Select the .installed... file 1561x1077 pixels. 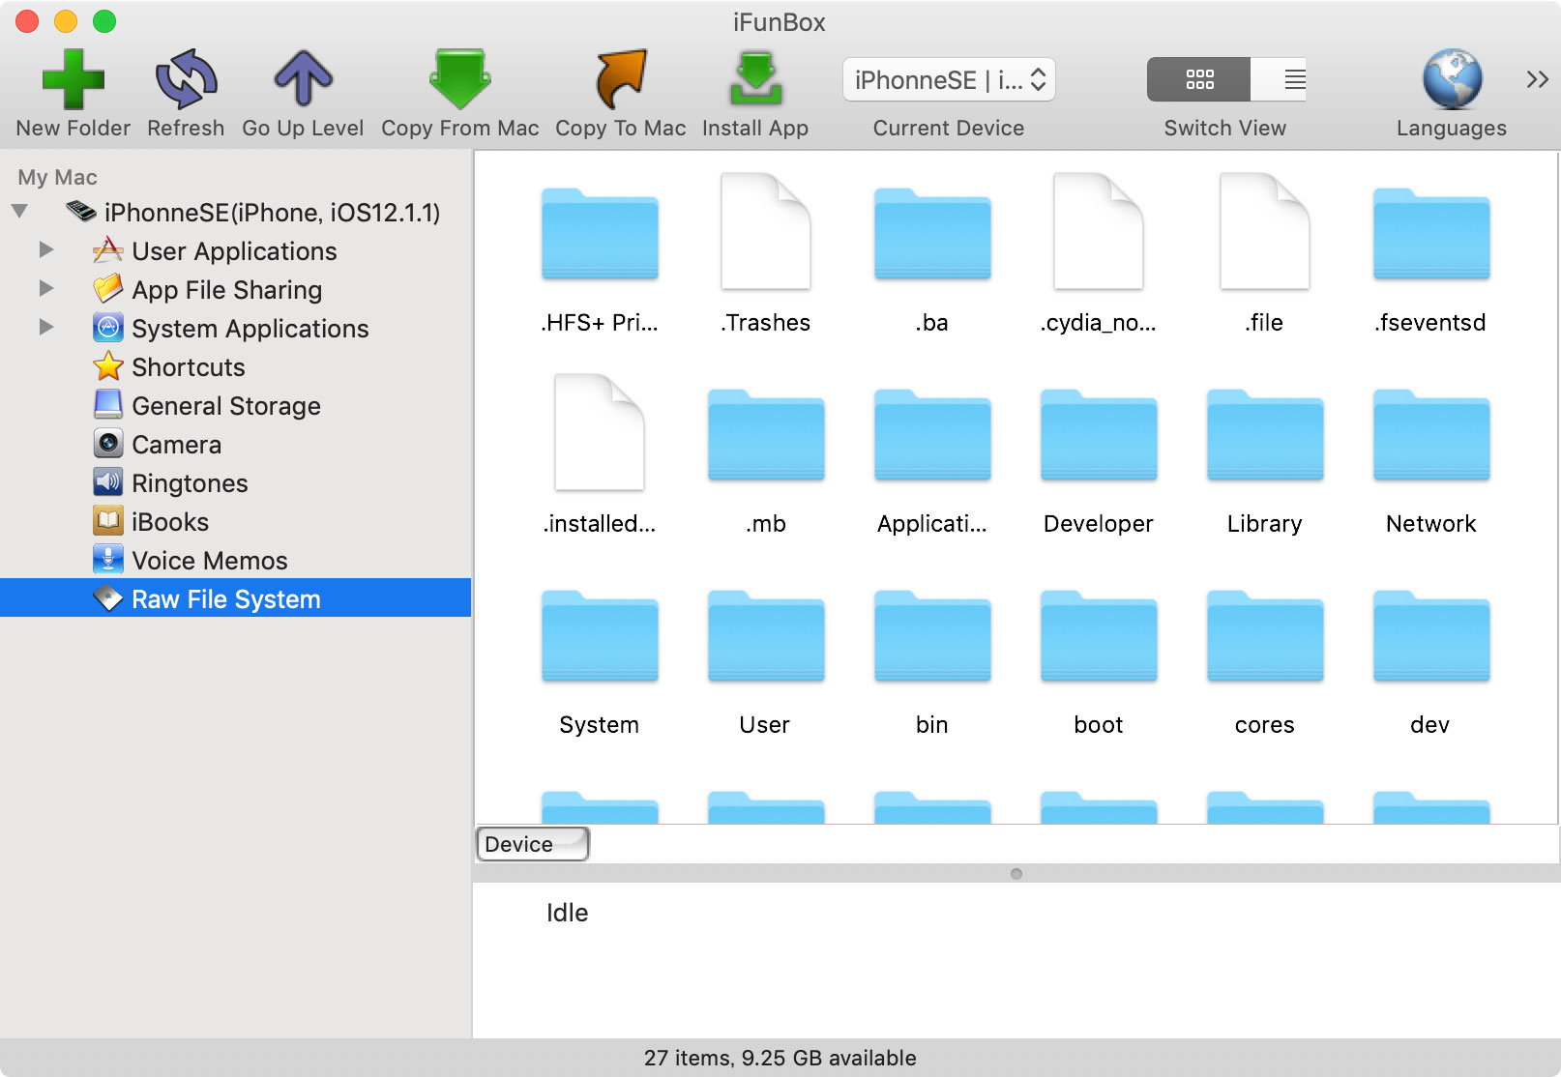[600, 433]
